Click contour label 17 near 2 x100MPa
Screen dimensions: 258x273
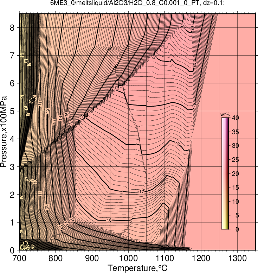(x=142, y=192)
